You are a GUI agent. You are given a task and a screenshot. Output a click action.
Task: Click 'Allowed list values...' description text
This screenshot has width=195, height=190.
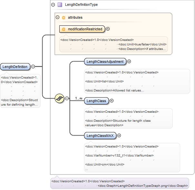click(128, 90)
